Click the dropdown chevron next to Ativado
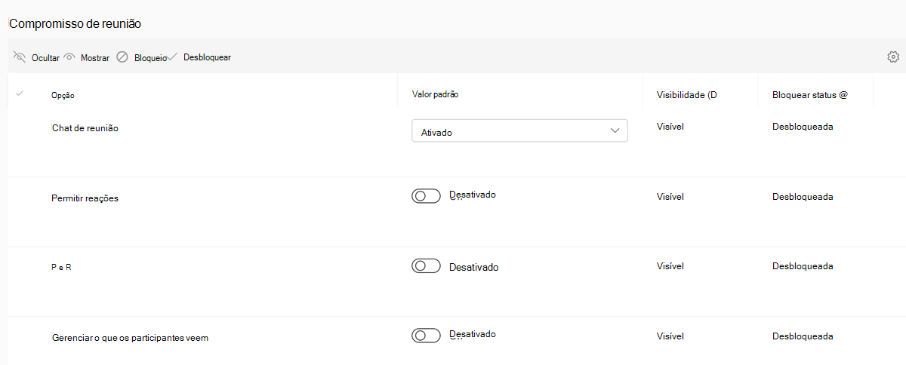906x365 pixels. tap(614, 131)
